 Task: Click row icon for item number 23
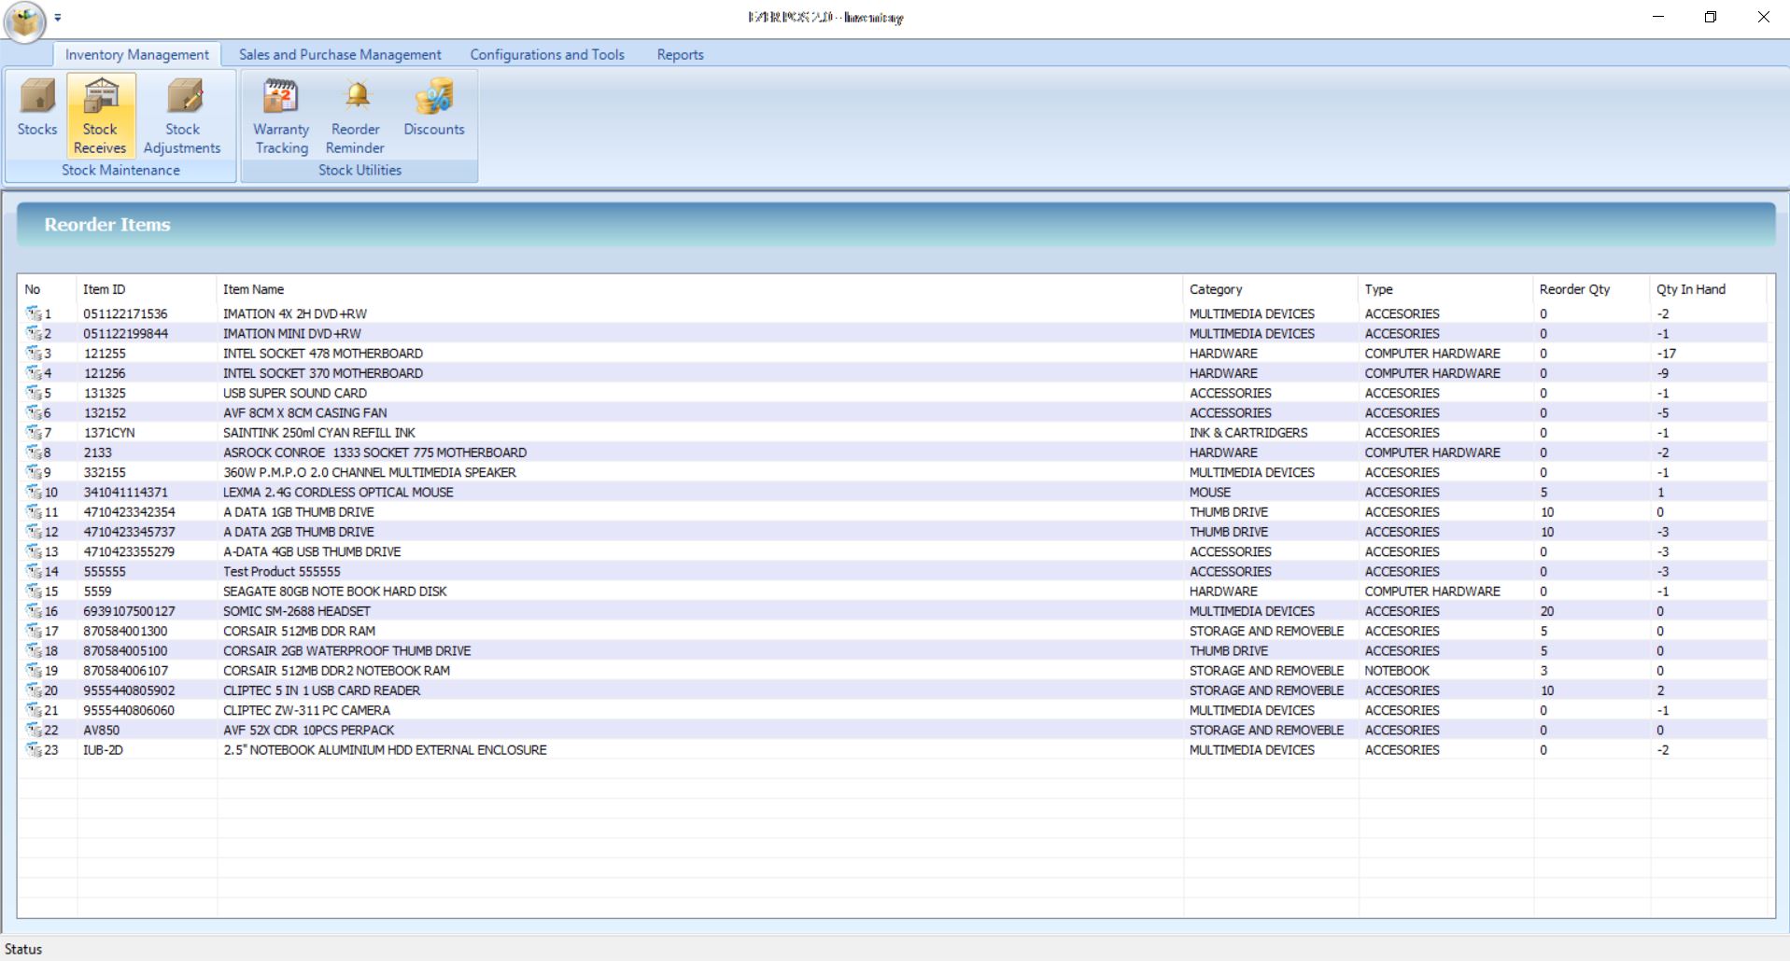tap(34, 750)
